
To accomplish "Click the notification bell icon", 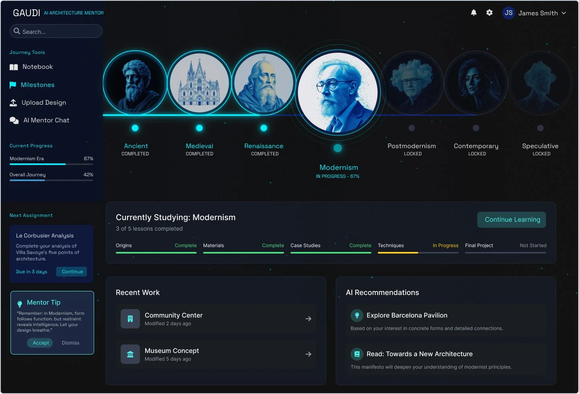I will [x=474, y=12].
